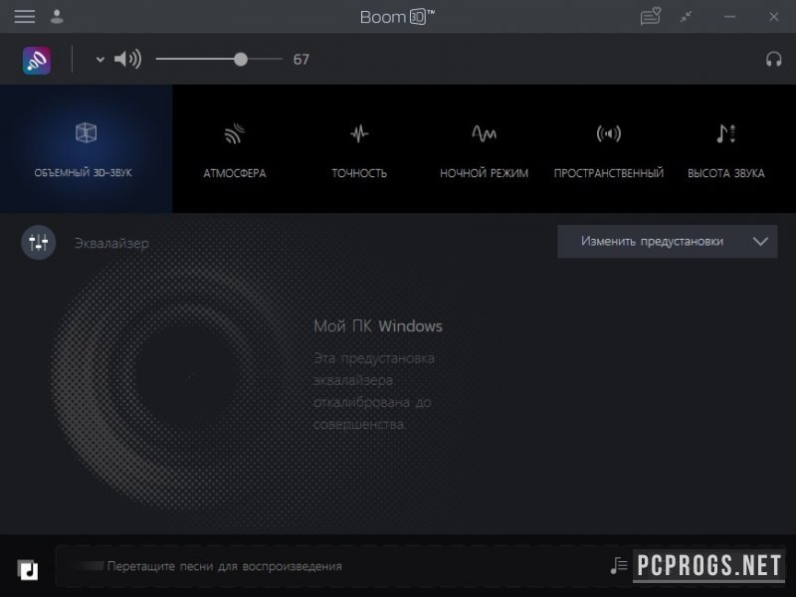
Task: Close the Boom 3D window
Action: pos(774,17)
